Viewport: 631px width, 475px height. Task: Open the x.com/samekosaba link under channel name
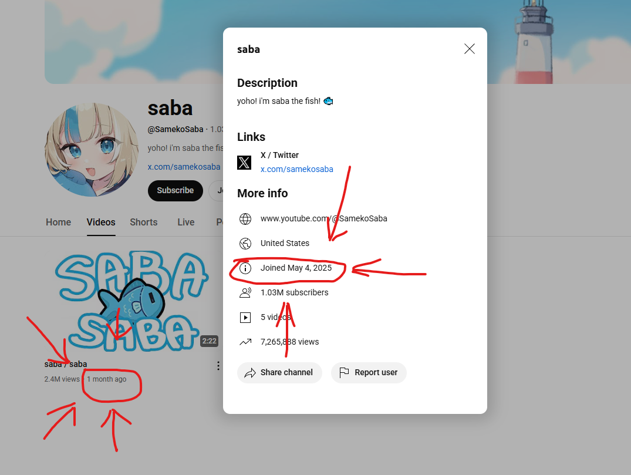[x=184, y=167]
